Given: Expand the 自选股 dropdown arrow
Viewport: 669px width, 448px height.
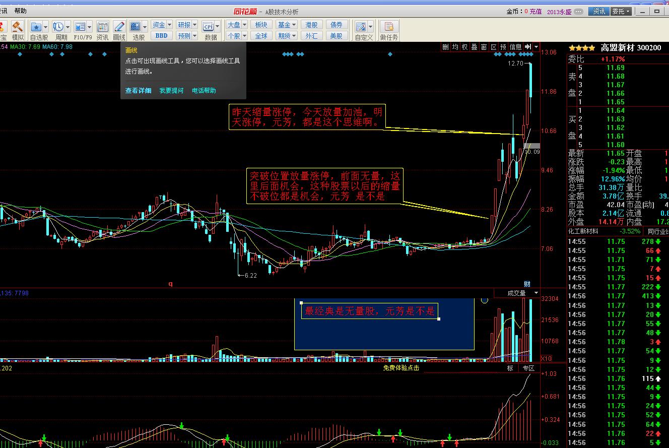Looking at the screenshot, I should pyautogui.click(x=46, y=27).
